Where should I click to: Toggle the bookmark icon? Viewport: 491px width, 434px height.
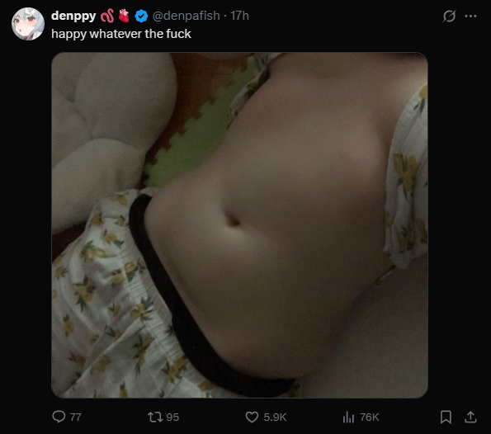(446, 417)
